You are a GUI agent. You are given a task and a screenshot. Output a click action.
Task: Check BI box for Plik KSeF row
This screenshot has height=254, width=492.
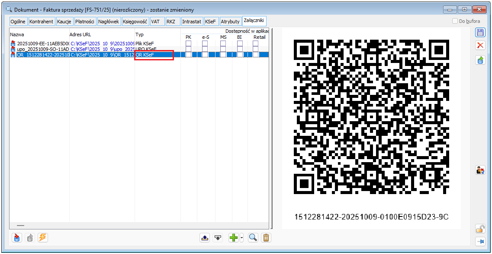240,44
